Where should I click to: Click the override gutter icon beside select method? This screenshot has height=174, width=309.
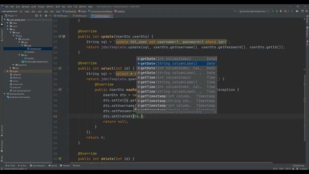coord(60,69)
